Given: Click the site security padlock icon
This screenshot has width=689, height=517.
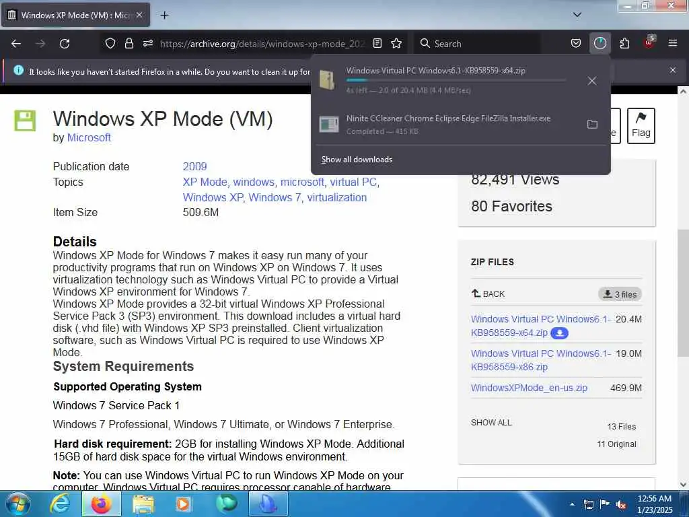Looking at the screenshot, I should click(x=129, y=43).
